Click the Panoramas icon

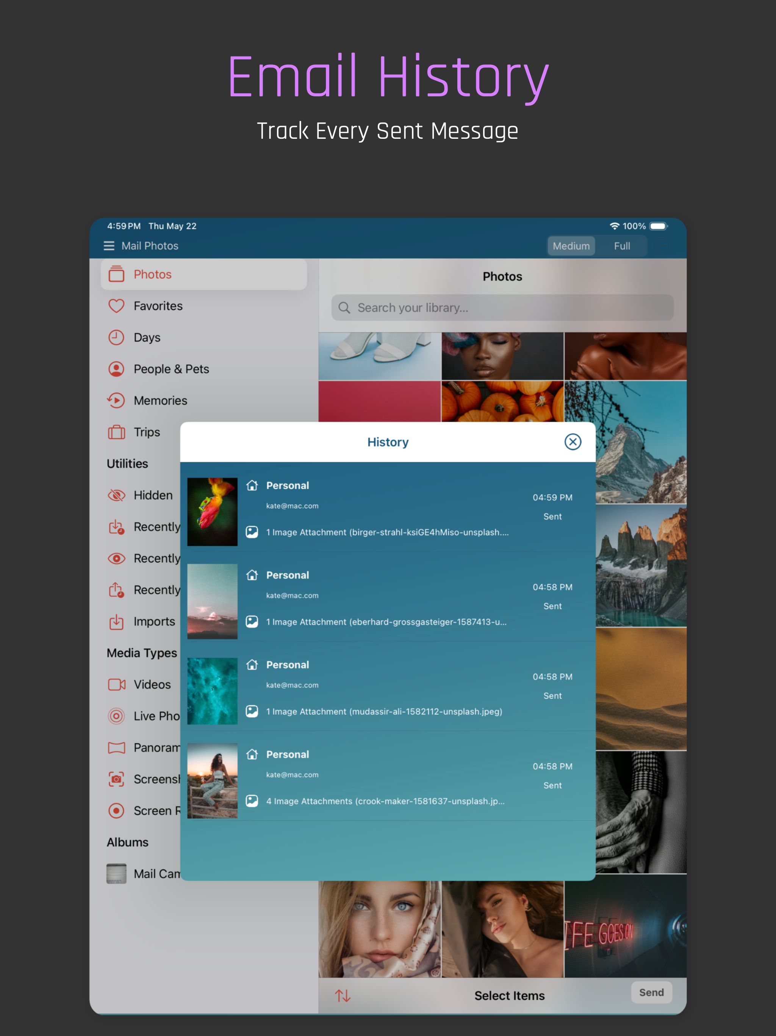pos(117,747)
